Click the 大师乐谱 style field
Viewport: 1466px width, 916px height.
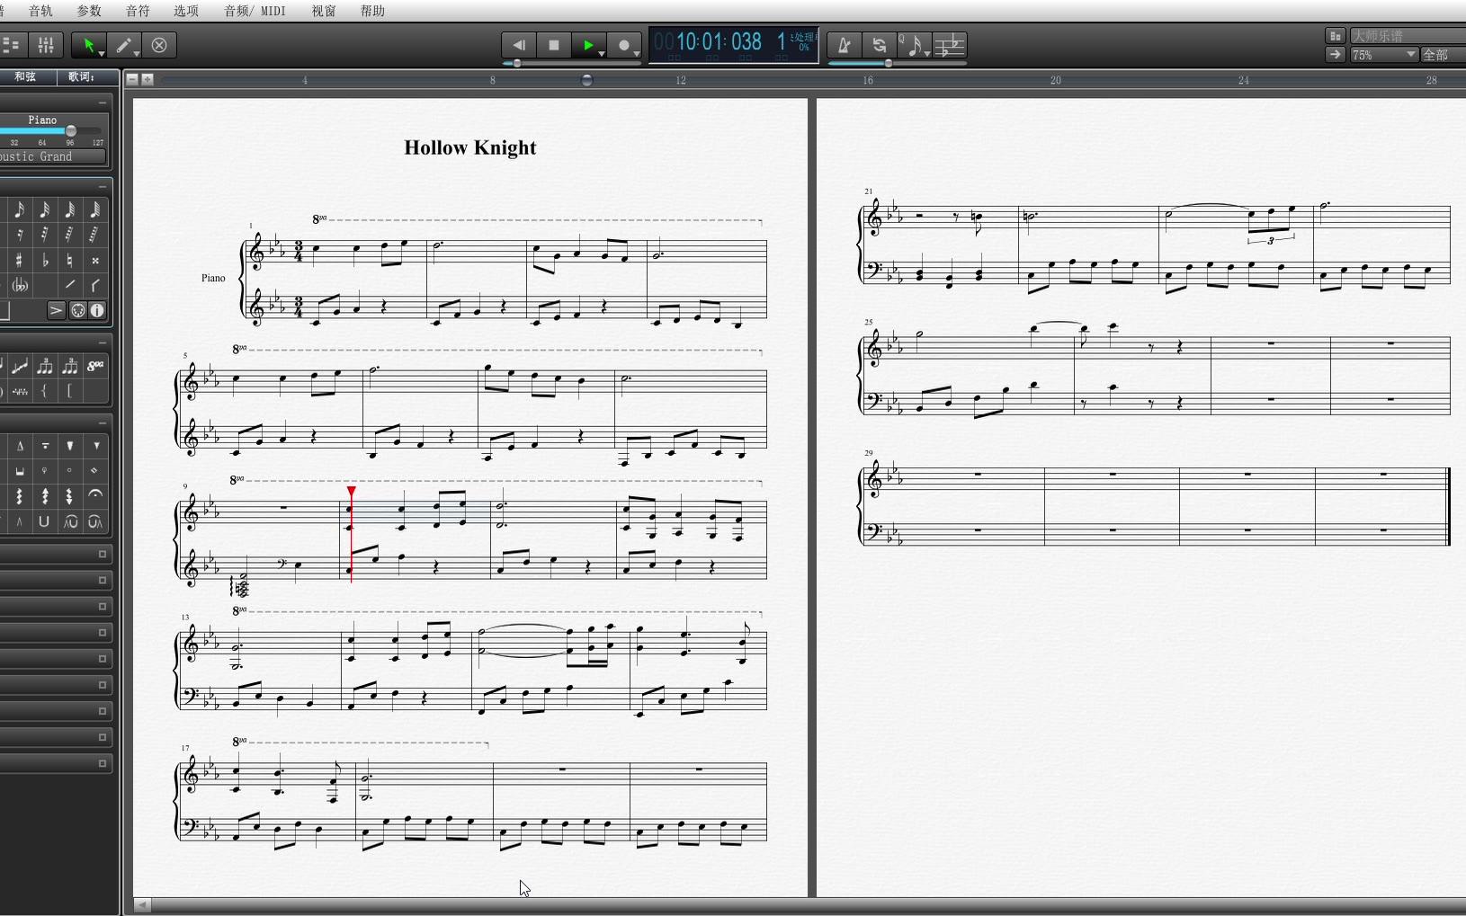[x=1408, y=36]
